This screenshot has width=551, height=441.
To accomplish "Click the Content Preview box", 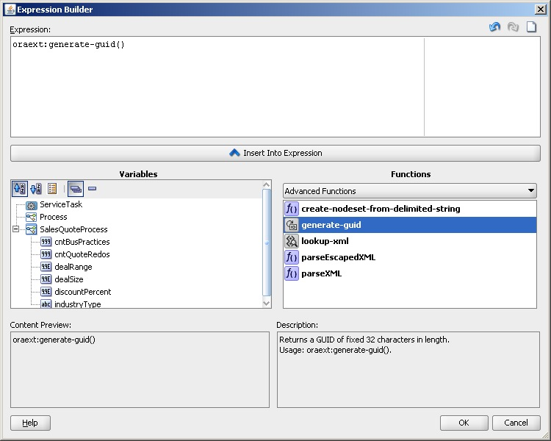I will [x=140, y=370].
